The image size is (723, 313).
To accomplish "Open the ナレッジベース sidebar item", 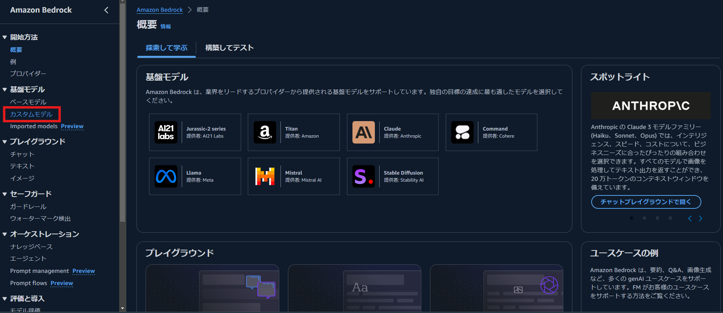I will tap(31, 247).
